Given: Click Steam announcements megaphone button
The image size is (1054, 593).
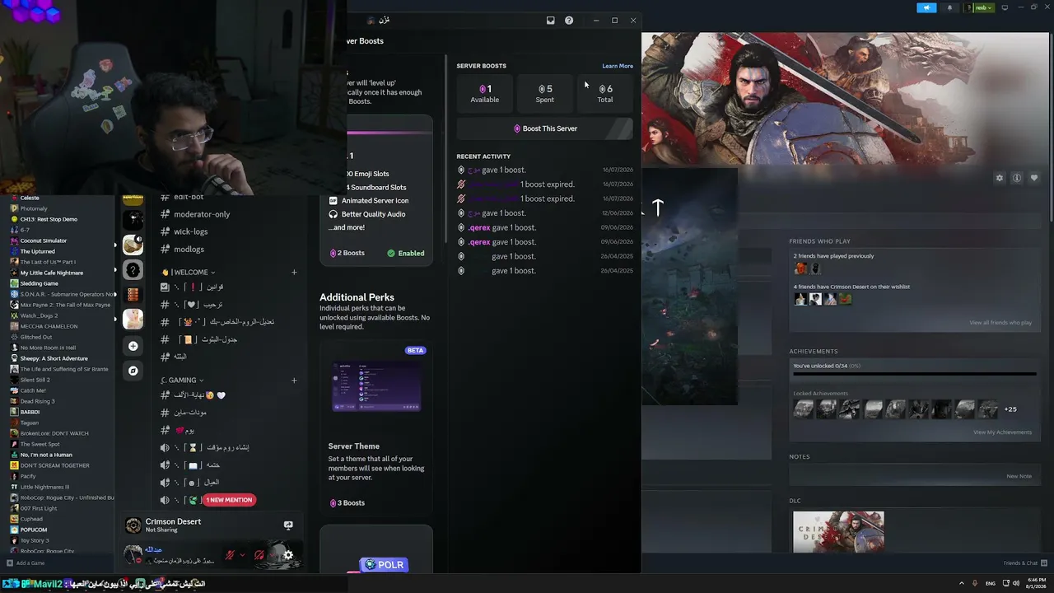Looking at the screenshot, I should (926, 7).
